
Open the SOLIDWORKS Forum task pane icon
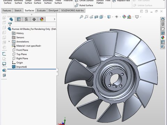pyautogui.click(x=163, y=47)
